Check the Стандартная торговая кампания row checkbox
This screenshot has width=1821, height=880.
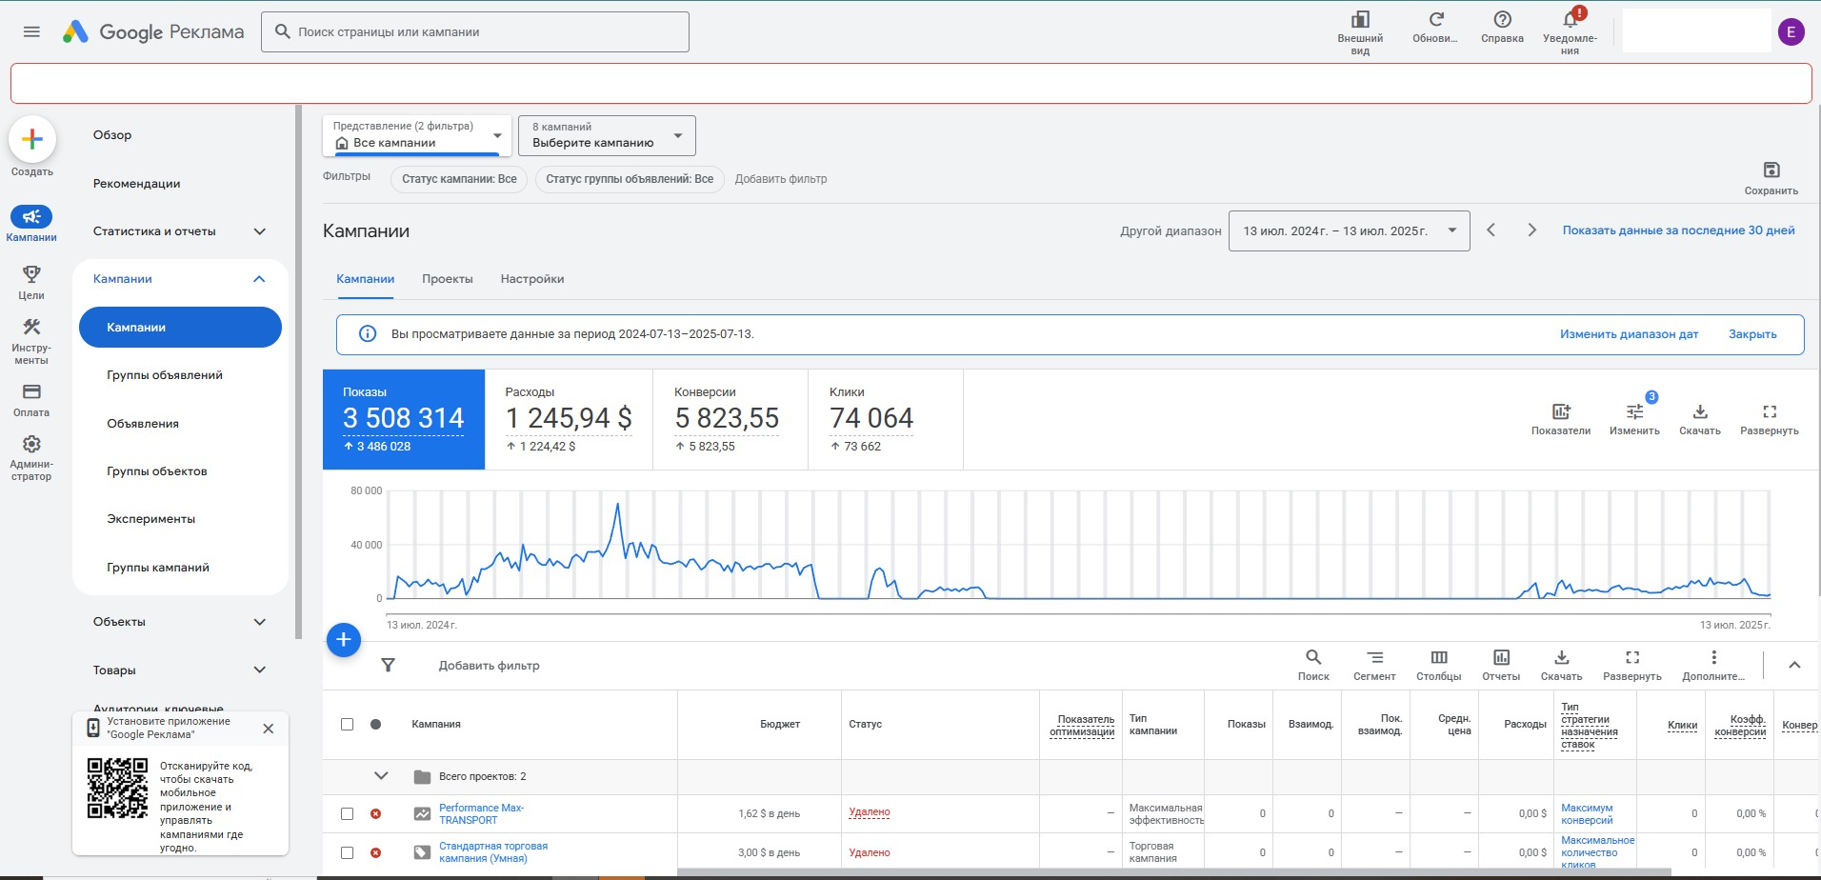348,853
